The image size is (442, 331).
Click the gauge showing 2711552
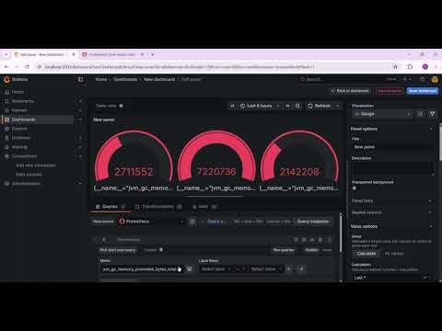click(x=134, y=160)
